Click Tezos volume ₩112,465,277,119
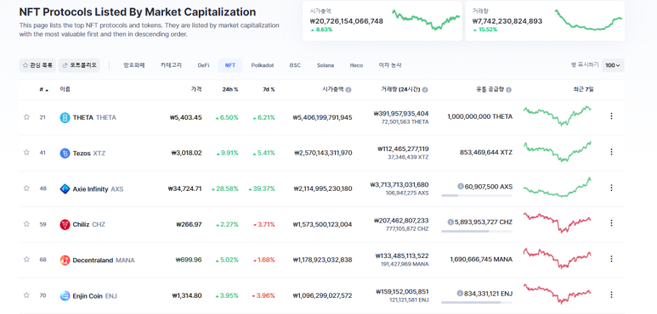 coord(403,149)
